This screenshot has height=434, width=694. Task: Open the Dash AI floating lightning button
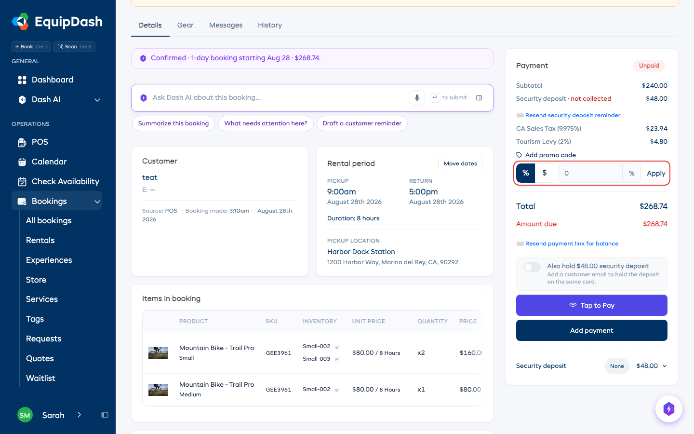tap(669, 409)
